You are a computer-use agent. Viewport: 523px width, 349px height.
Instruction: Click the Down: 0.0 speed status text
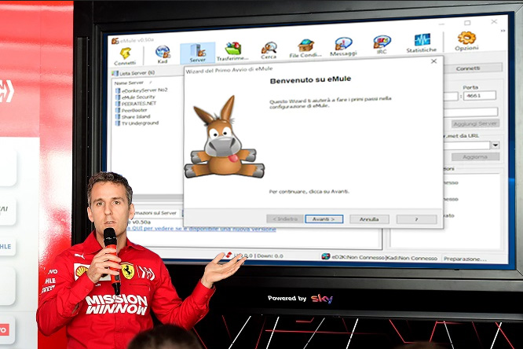pyautogui.click(x=270, y=255)
